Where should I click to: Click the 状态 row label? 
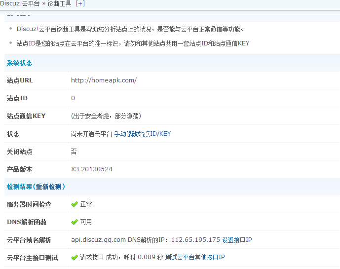[x=13, y=134]
